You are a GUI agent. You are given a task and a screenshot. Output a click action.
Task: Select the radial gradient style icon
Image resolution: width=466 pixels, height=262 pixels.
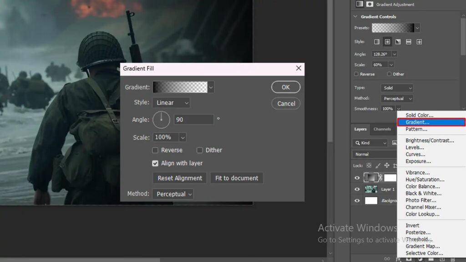[x=387, y=42]
